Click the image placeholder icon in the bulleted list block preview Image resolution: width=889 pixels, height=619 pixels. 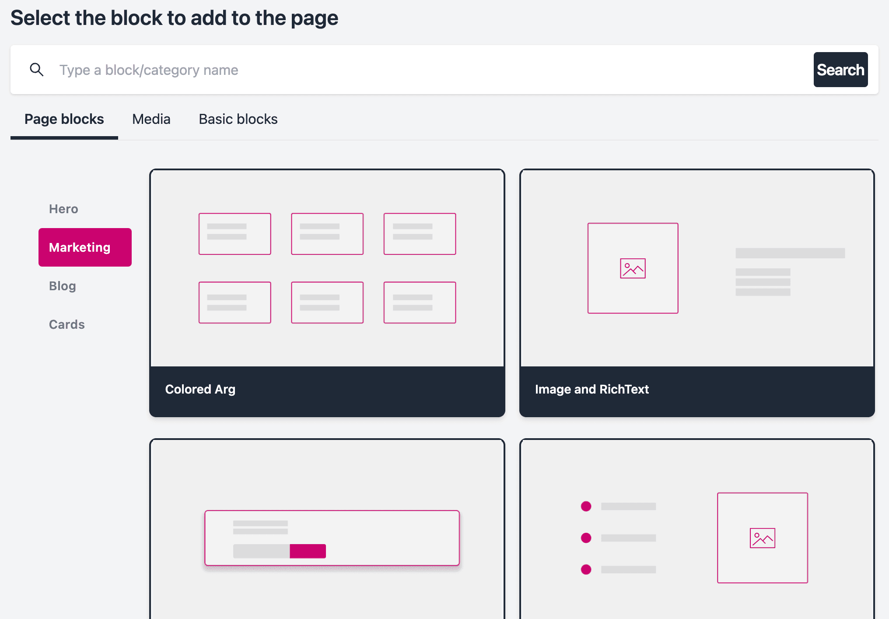pyautogui.click(x=762, y=538)
